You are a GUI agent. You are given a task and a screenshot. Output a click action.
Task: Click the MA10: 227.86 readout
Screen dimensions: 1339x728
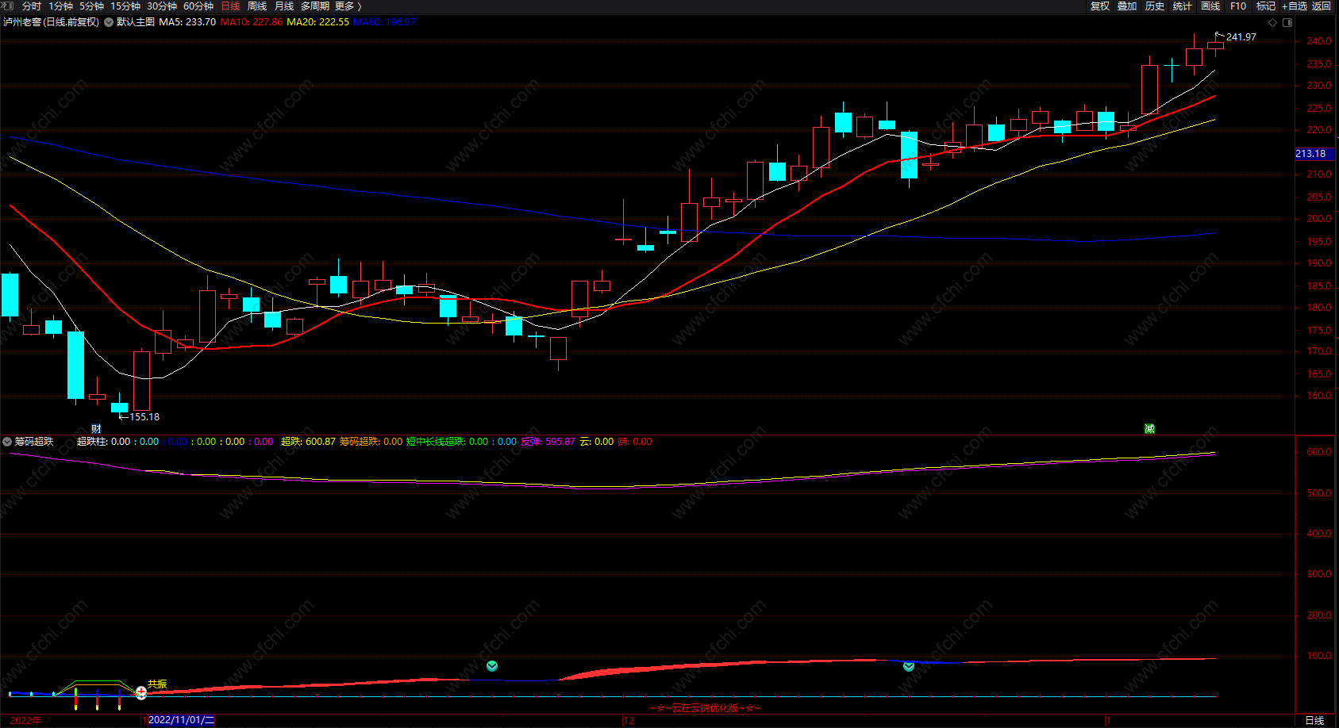point(252,22)
